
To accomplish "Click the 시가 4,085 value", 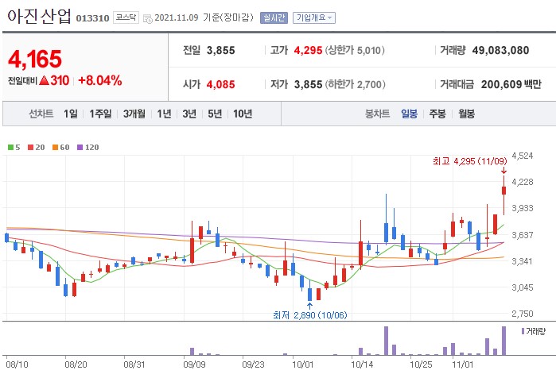I will 220,84.
